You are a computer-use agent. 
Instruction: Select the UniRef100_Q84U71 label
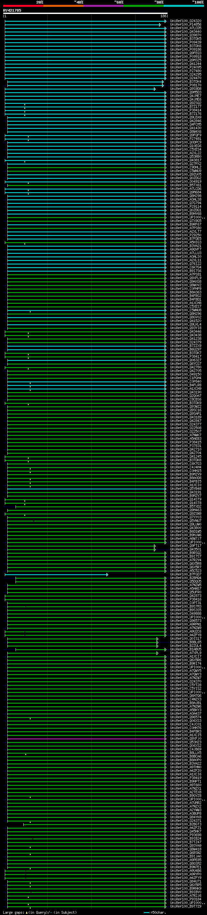(x=186, y=881)
